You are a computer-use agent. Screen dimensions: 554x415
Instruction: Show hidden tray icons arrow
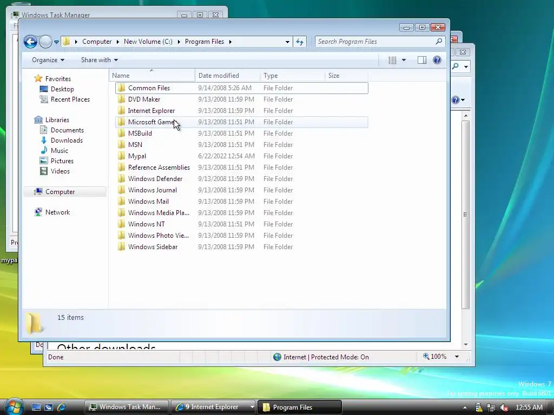465,407
